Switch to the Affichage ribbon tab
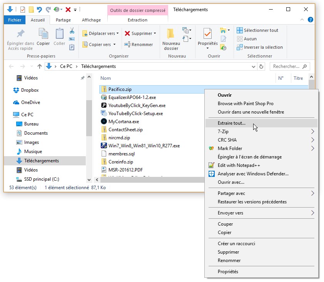Screen dimensions: 324x282 [x=91, y=20]
